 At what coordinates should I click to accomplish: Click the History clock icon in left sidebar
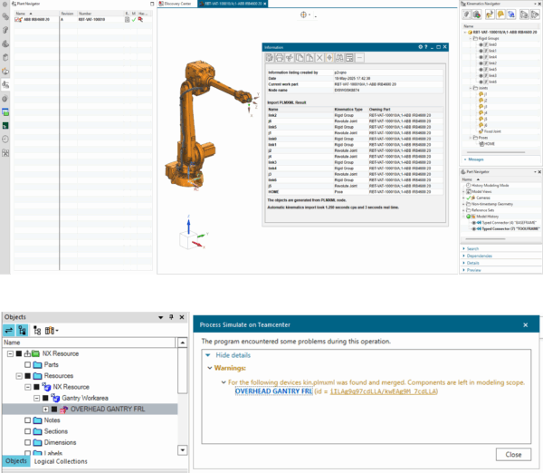(x=5, y=140)
